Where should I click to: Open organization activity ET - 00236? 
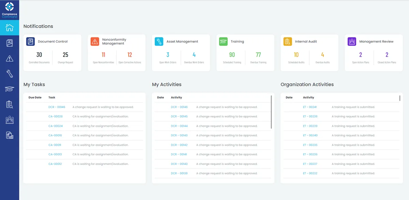(310, 155)
